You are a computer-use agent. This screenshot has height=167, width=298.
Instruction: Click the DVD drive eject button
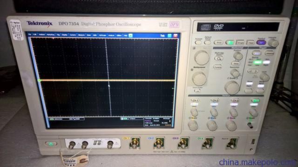[x=244, y=28]
